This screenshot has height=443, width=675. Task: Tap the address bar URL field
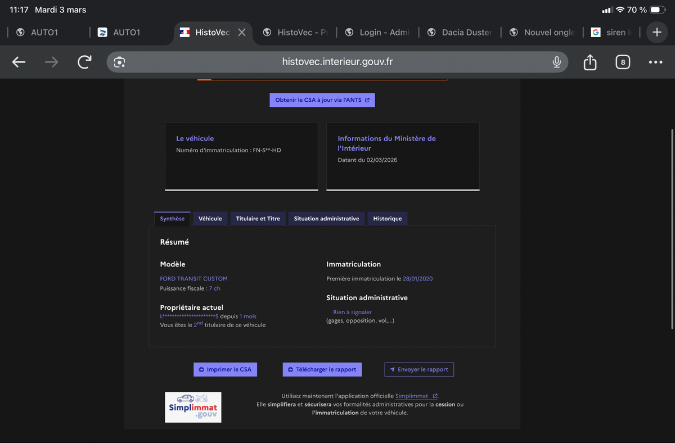[337, 62]
